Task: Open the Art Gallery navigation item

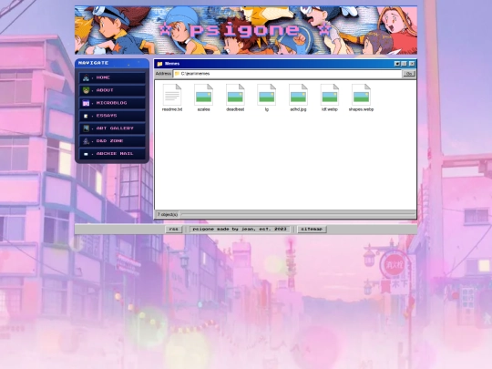Action: click(112, 128)
